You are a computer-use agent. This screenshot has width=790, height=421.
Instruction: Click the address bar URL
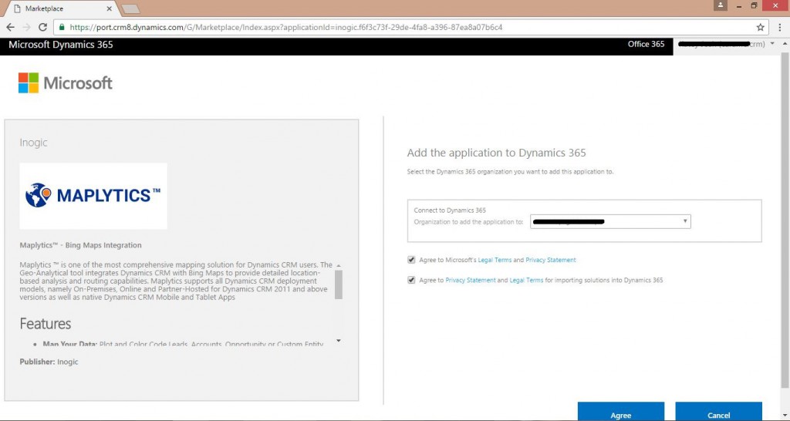(285, 27)
